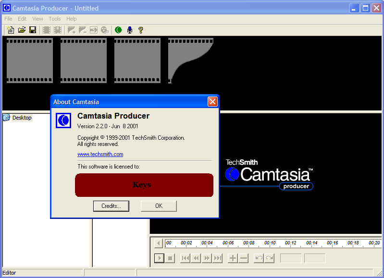Open the View menu
The image size is (384, 278).
click(x=37, y=19)
